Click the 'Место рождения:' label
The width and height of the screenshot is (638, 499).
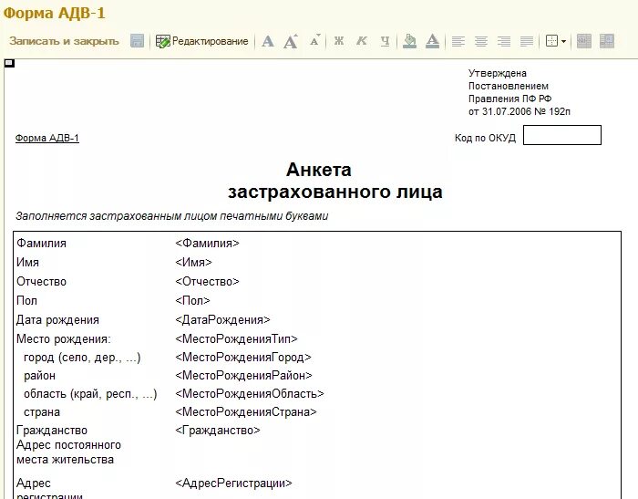64,339
